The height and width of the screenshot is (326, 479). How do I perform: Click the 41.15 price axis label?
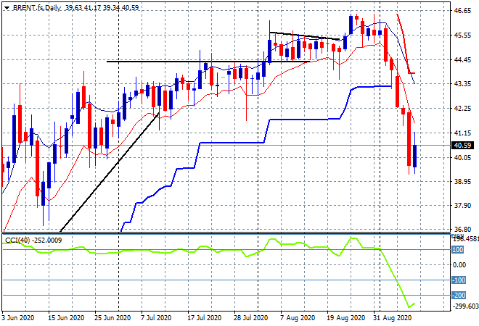(x=462, y=133)
